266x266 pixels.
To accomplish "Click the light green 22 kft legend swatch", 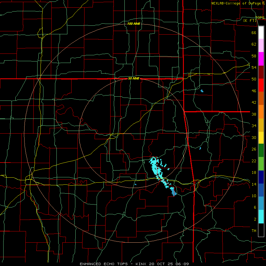I will tap(261, 163).
